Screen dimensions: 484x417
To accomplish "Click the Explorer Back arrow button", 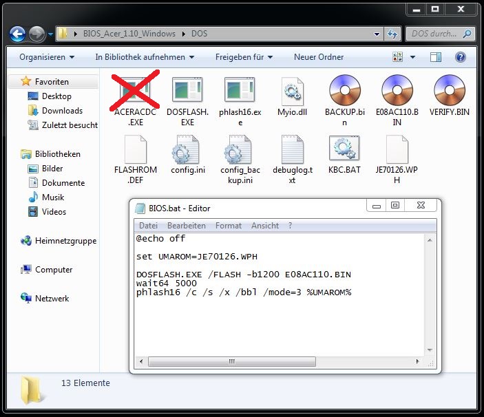I will [x=17, y=34].
